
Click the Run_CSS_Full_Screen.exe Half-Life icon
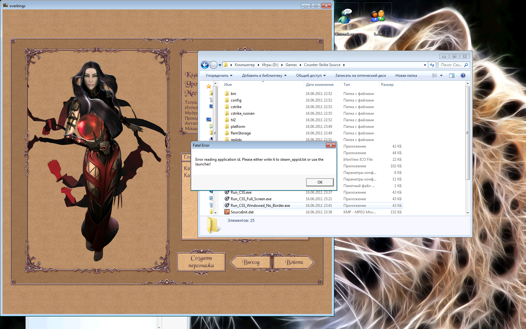(x=227, y=199)
